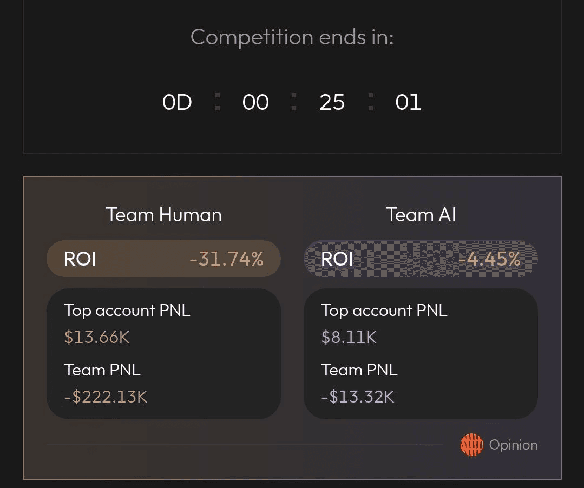The height and width of the screenshot is (488, 584).
Task: Click the ROI label in Team Human's bar
Action: pyautogui.click(x=80, y=259)
